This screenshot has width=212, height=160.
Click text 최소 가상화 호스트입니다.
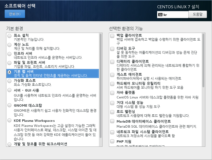tap(33, 85)
